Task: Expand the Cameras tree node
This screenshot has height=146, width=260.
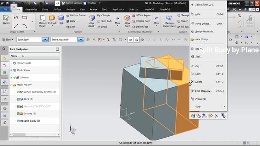Action: (x=11, y=77)
